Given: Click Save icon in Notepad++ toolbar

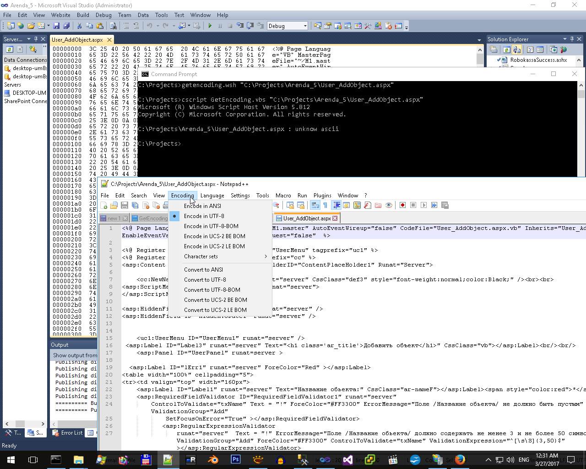Looking at the screenshot, I should tap(125, 205).
